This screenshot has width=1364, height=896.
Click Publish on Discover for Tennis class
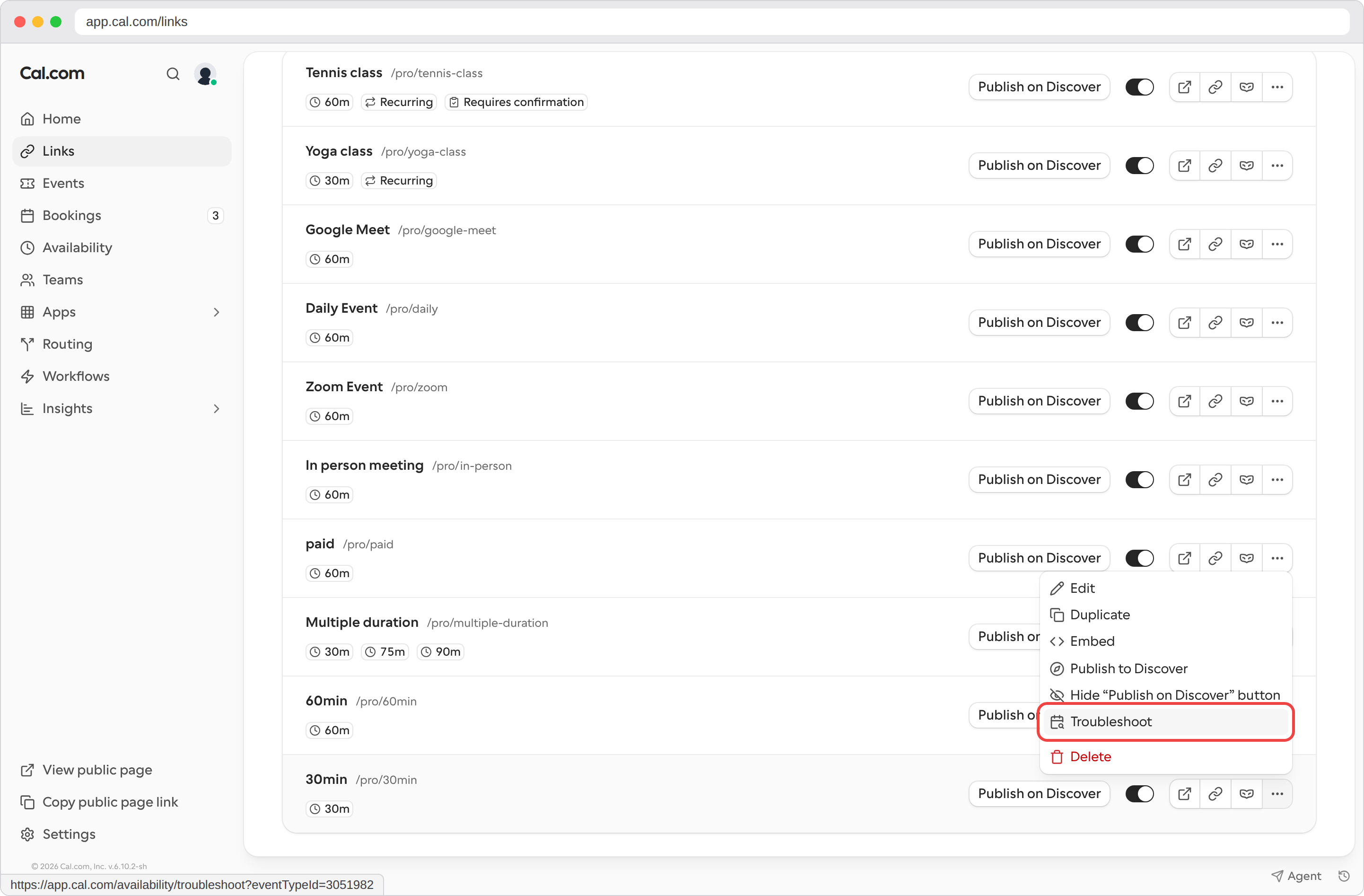pyautogui.click(x=1039, y=87)
